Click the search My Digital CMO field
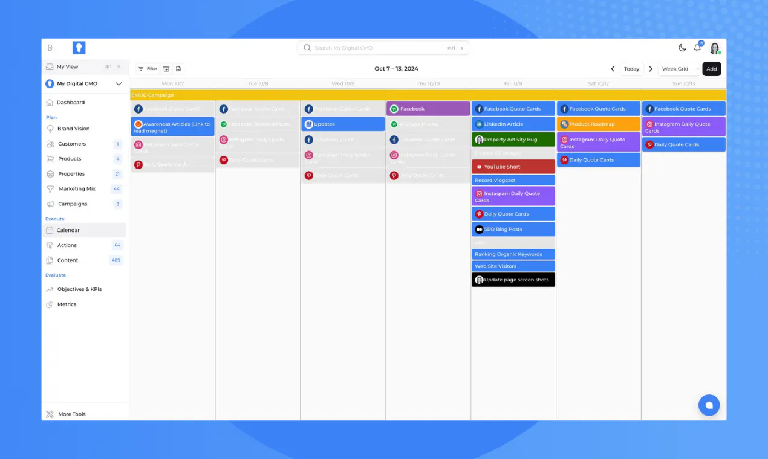Screen dimensions: 768x459 click(383, 48)
